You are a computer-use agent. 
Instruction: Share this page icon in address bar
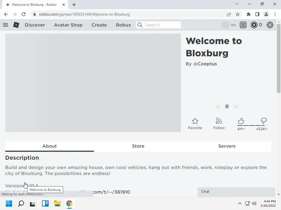[229, 14]
